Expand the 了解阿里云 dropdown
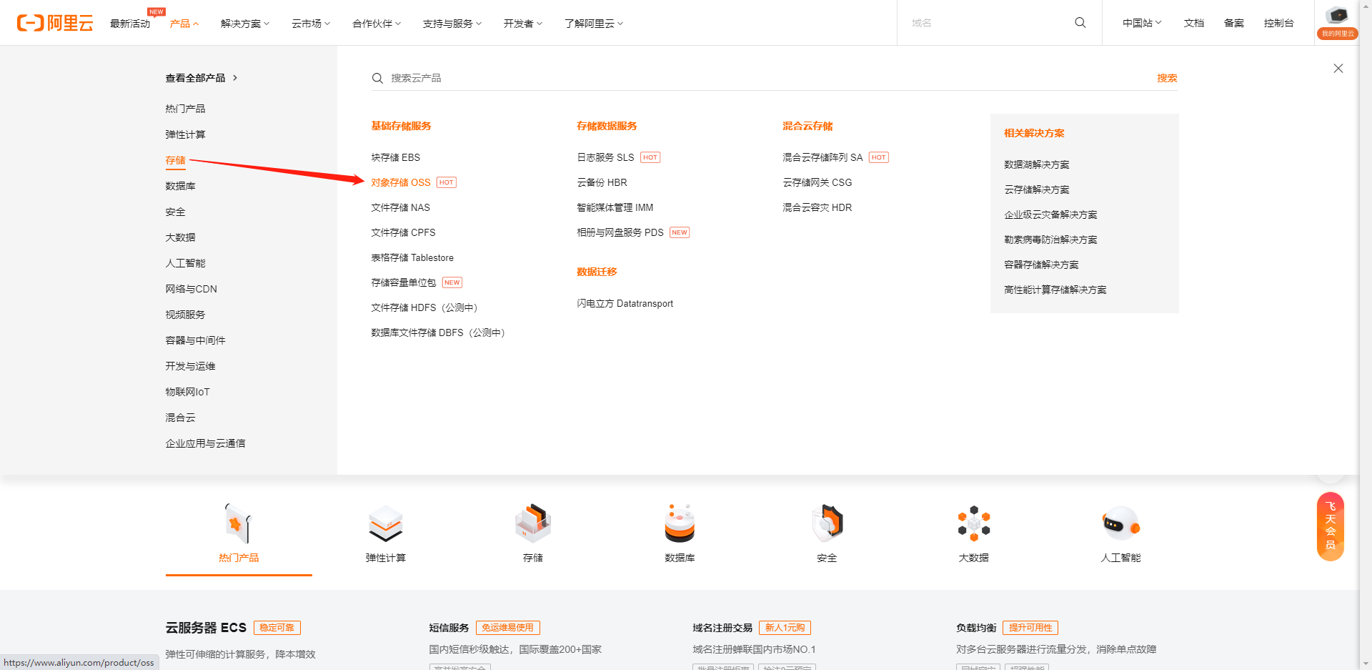This screenshot has height=670, width=1372. pos(594,24)
